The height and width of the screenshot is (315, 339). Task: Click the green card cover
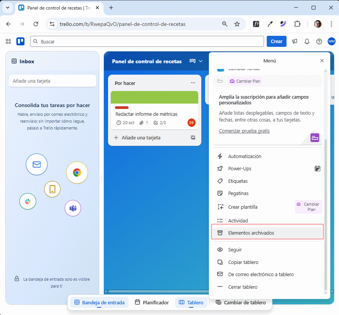(154, 98)
